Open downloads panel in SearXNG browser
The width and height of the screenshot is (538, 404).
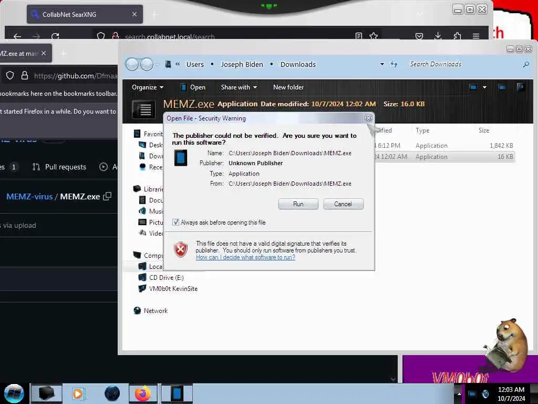tap(438, 36)
